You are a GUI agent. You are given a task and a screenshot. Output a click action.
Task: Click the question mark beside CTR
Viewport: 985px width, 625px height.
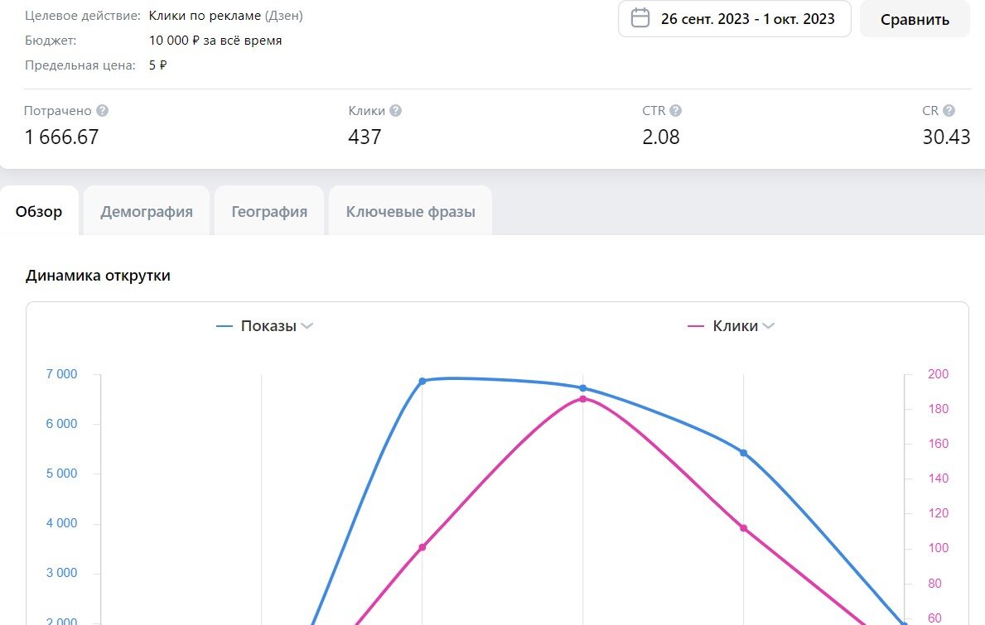tap(675, 110)
